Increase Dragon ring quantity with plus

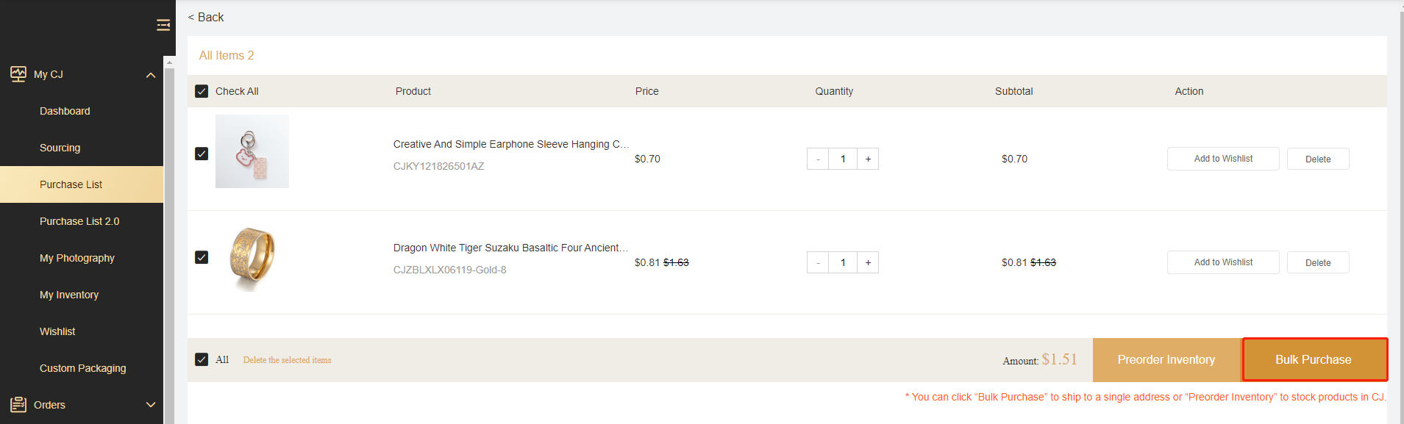pos(868,262)
